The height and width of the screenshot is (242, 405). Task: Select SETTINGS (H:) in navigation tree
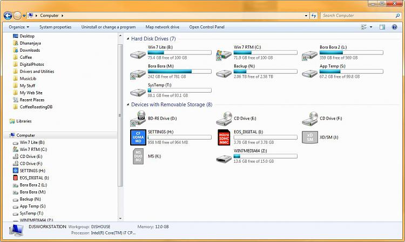[x=32, y=171]
